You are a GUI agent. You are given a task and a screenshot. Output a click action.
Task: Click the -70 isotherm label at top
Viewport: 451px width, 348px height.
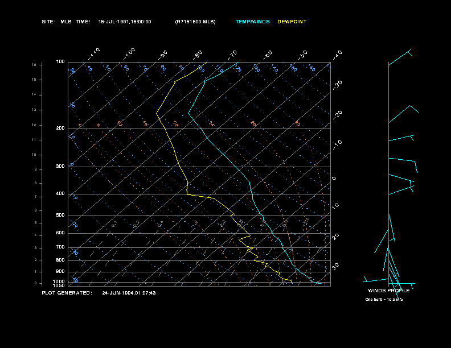(232, 55)
